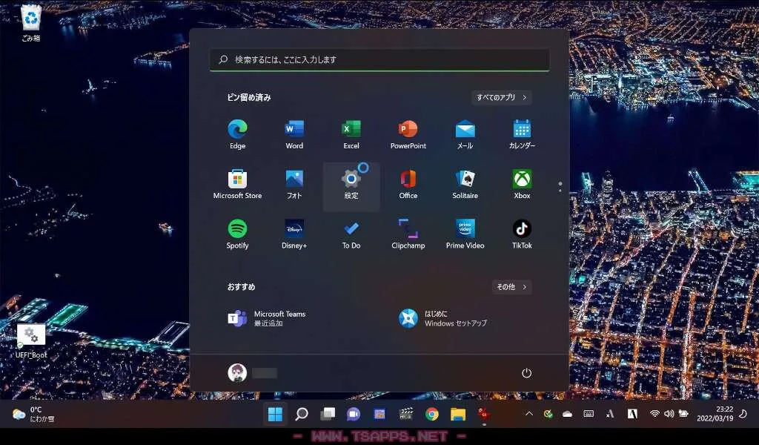Expand すべてのアプリ to view all apps
759x445 pixels.
point(500,97)
